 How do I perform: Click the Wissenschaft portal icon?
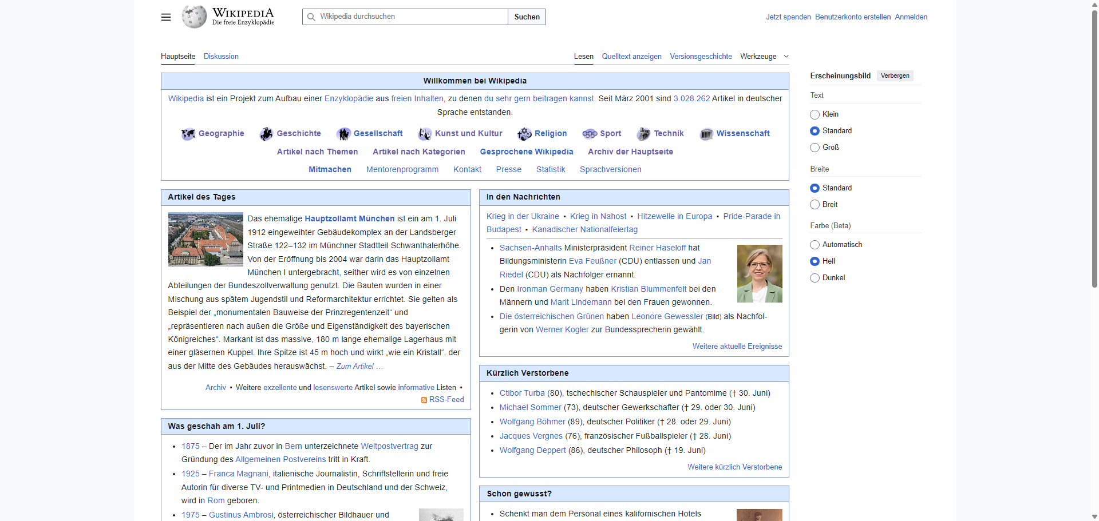pos(706,134)
